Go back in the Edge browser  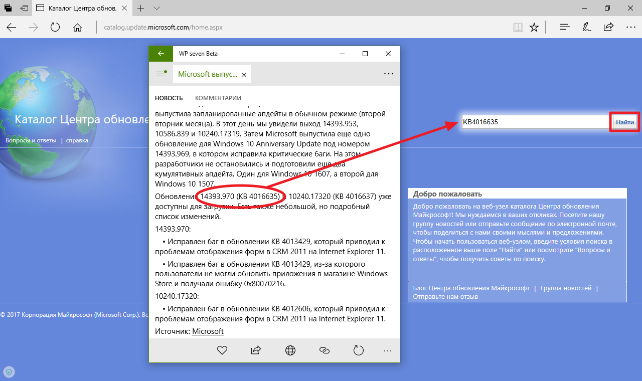pos(11,27)
